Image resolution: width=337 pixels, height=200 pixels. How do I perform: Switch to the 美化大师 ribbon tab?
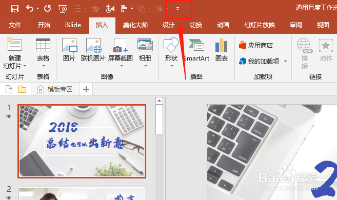click(135, 25)
